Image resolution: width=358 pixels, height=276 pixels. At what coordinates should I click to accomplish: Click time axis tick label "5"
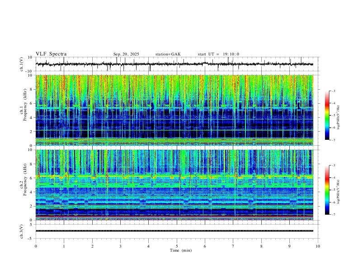tap(177, 246)
